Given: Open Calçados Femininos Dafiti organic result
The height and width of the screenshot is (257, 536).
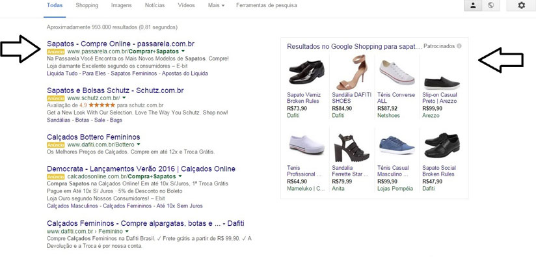Looking at the screenshot, I should [x=146, y=224].
